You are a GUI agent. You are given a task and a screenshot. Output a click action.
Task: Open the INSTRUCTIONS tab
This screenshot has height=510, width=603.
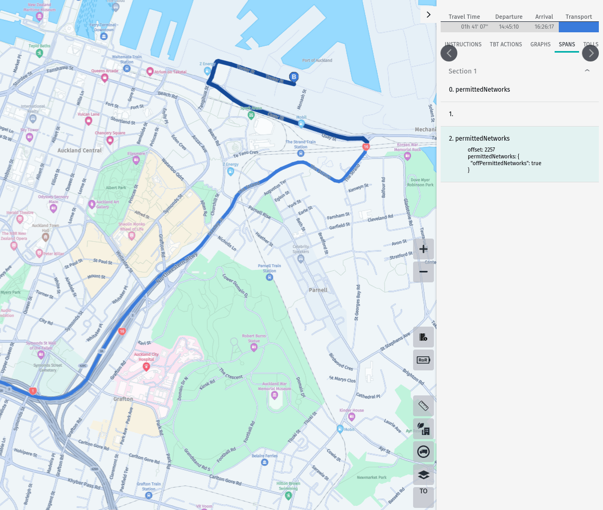pyautogui.click(x=463, y=44)
